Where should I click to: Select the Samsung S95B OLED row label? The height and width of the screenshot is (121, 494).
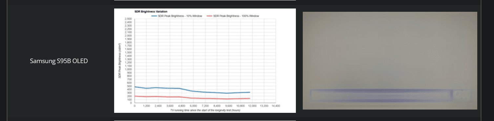point(59,61)
